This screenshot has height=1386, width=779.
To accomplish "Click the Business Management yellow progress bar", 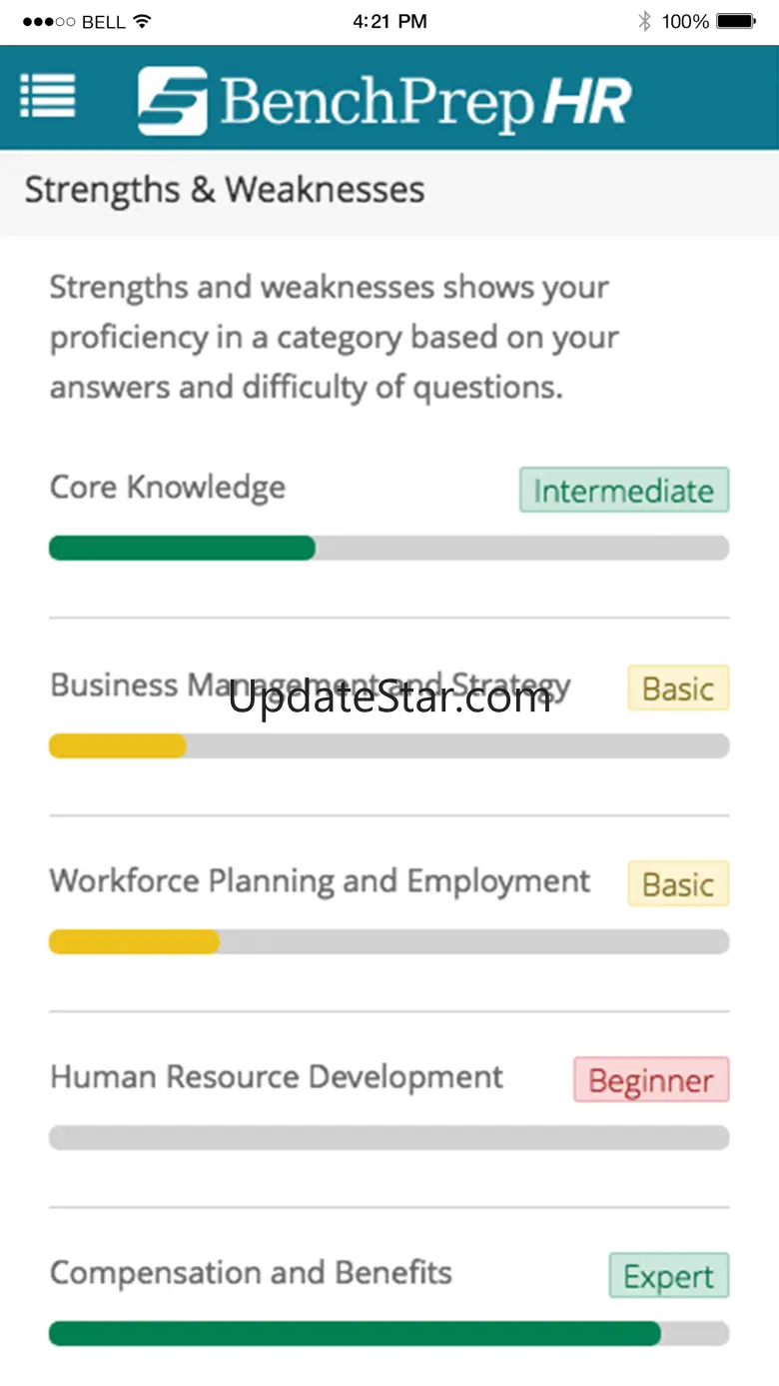I will click(x=389, y=745).
